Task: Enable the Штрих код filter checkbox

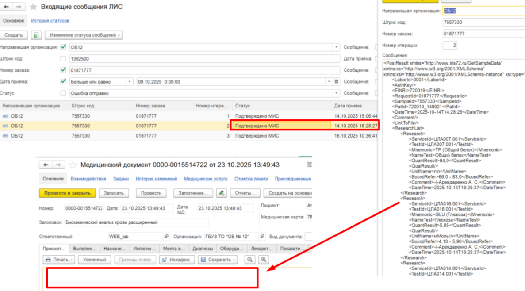Action: [63, 59]
